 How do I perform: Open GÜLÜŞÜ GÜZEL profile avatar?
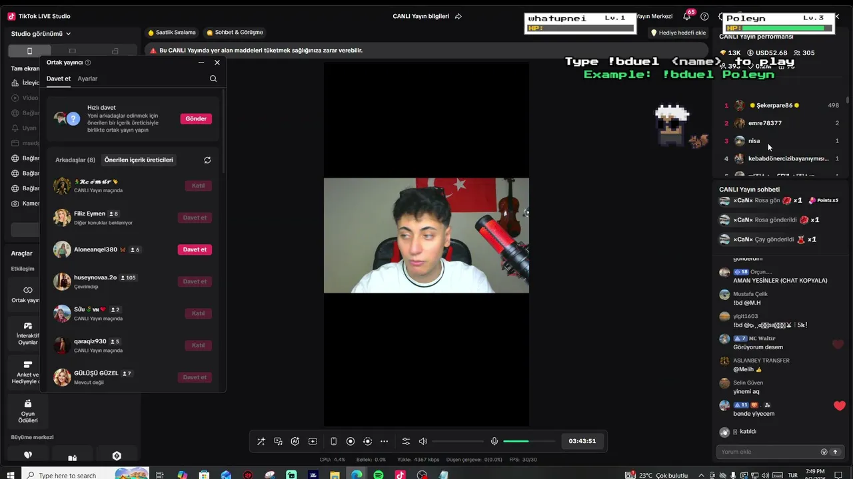(62, 377)
